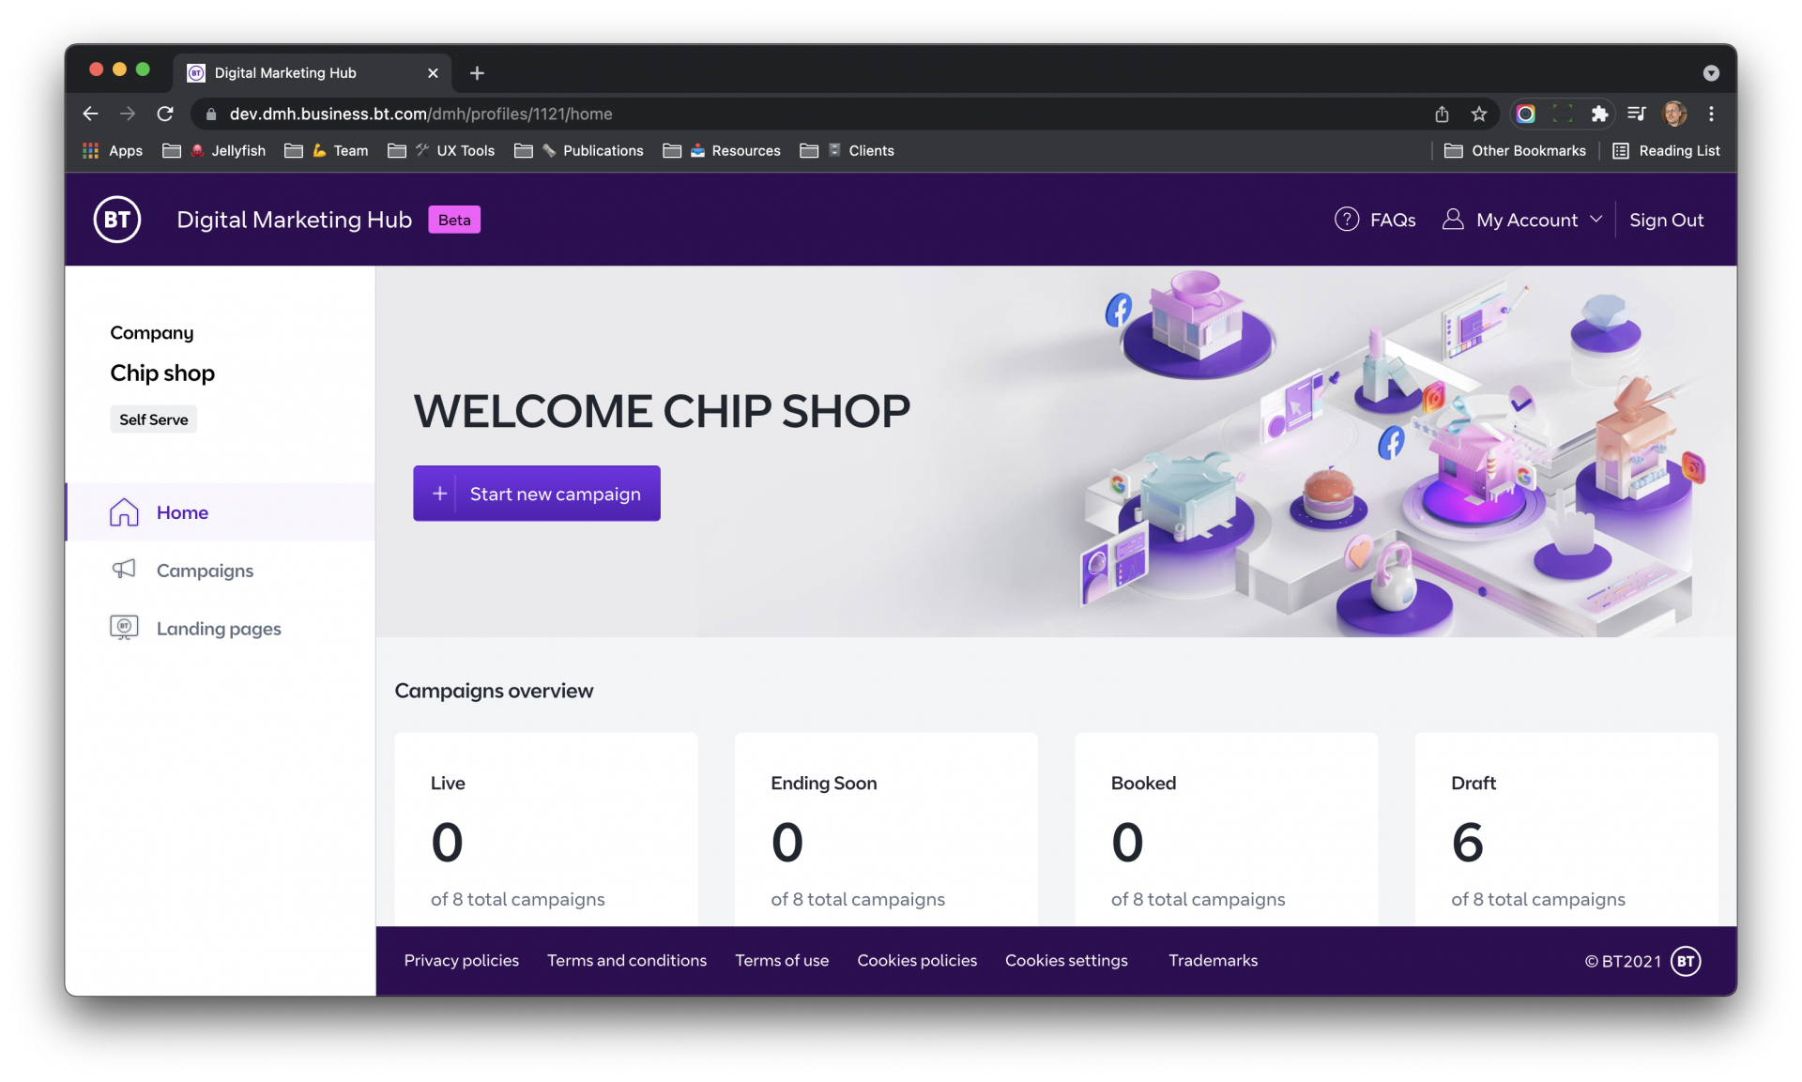
Task: Open Privacy policies footer link
Action: click(x=462, y=960)
